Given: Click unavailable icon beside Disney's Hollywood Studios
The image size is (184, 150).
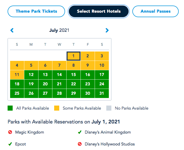Looking at the screenshot, I should (x=80, y=144).
